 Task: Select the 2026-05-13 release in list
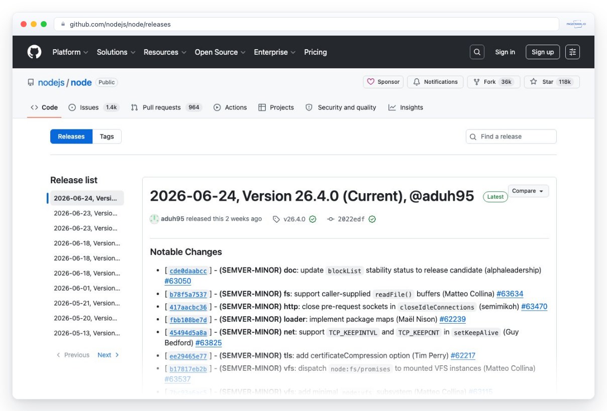pyautogui.click(x=86, y=333)
